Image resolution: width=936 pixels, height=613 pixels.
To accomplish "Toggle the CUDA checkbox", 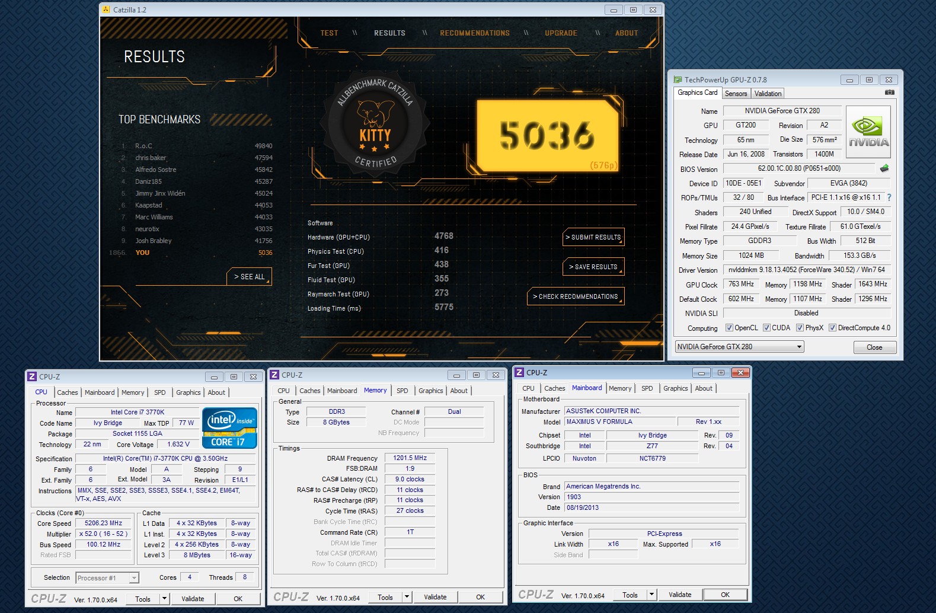I will pyautogui.click(x=766, y=328).
